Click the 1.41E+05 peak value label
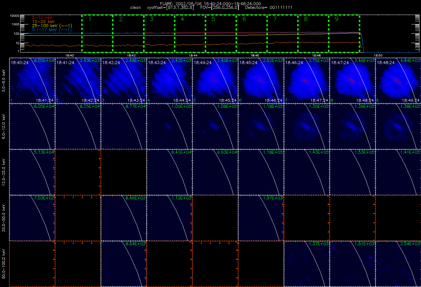421x287 pixels. (x=410, y=152)
